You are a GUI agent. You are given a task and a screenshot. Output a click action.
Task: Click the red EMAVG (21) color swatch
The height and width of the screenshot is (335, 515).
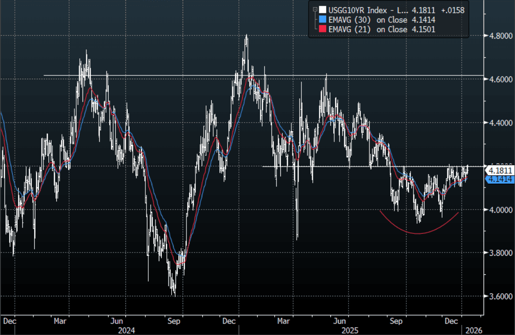[x=323, y=30]
